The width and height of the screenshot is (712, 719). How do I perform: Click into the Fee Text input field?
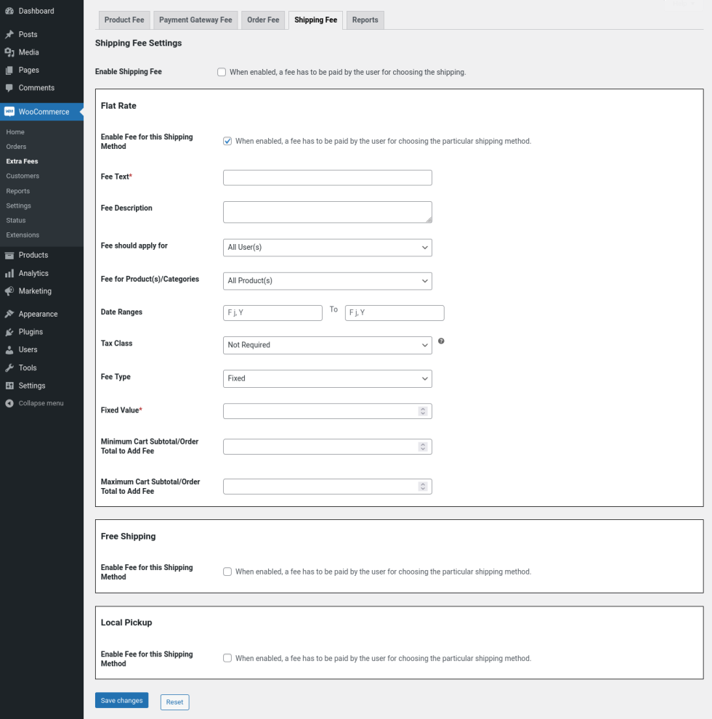[327, 178]
